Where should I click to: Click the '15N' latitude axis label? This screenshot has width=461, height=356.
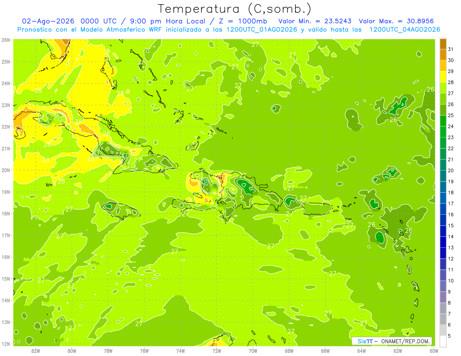[6, 278]
